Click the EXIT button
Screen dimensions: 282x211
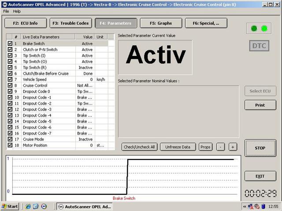click(x=260, y=176)
